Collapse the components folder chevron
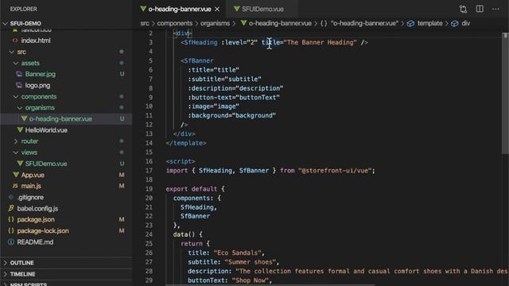The image size is (509, 286). [x=16, y=97]
